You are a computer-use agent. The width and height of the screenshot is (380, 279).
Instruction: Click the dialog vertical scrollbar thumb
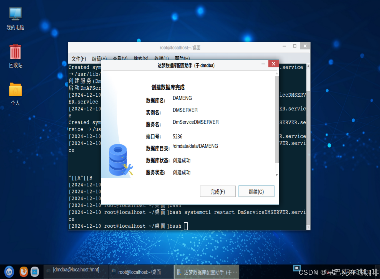tap(276, 119)
